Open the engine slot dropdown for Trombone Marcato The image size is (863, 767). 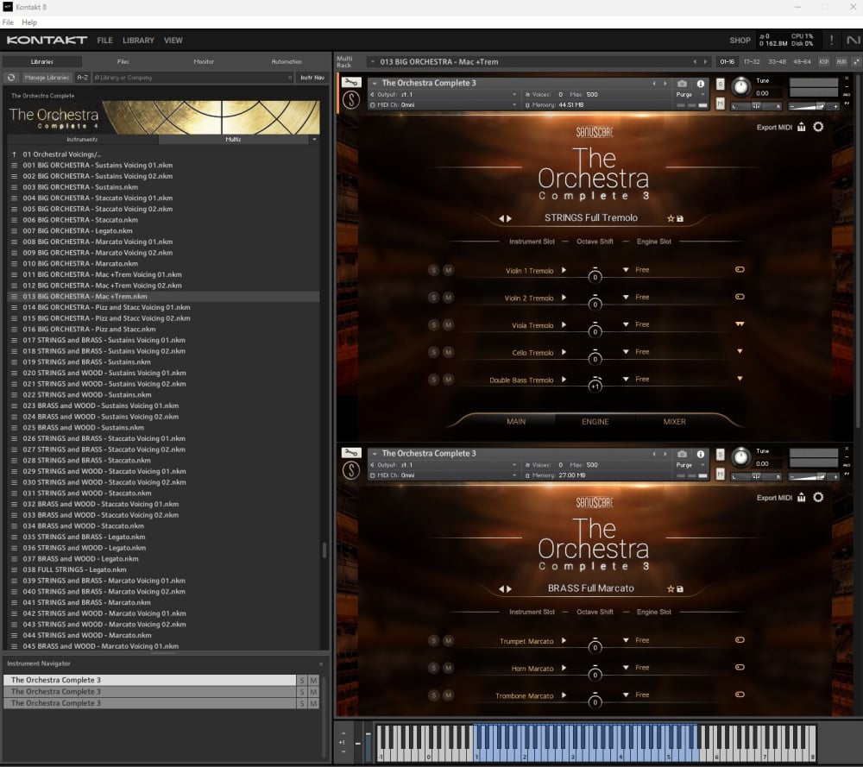pos(626,695)
